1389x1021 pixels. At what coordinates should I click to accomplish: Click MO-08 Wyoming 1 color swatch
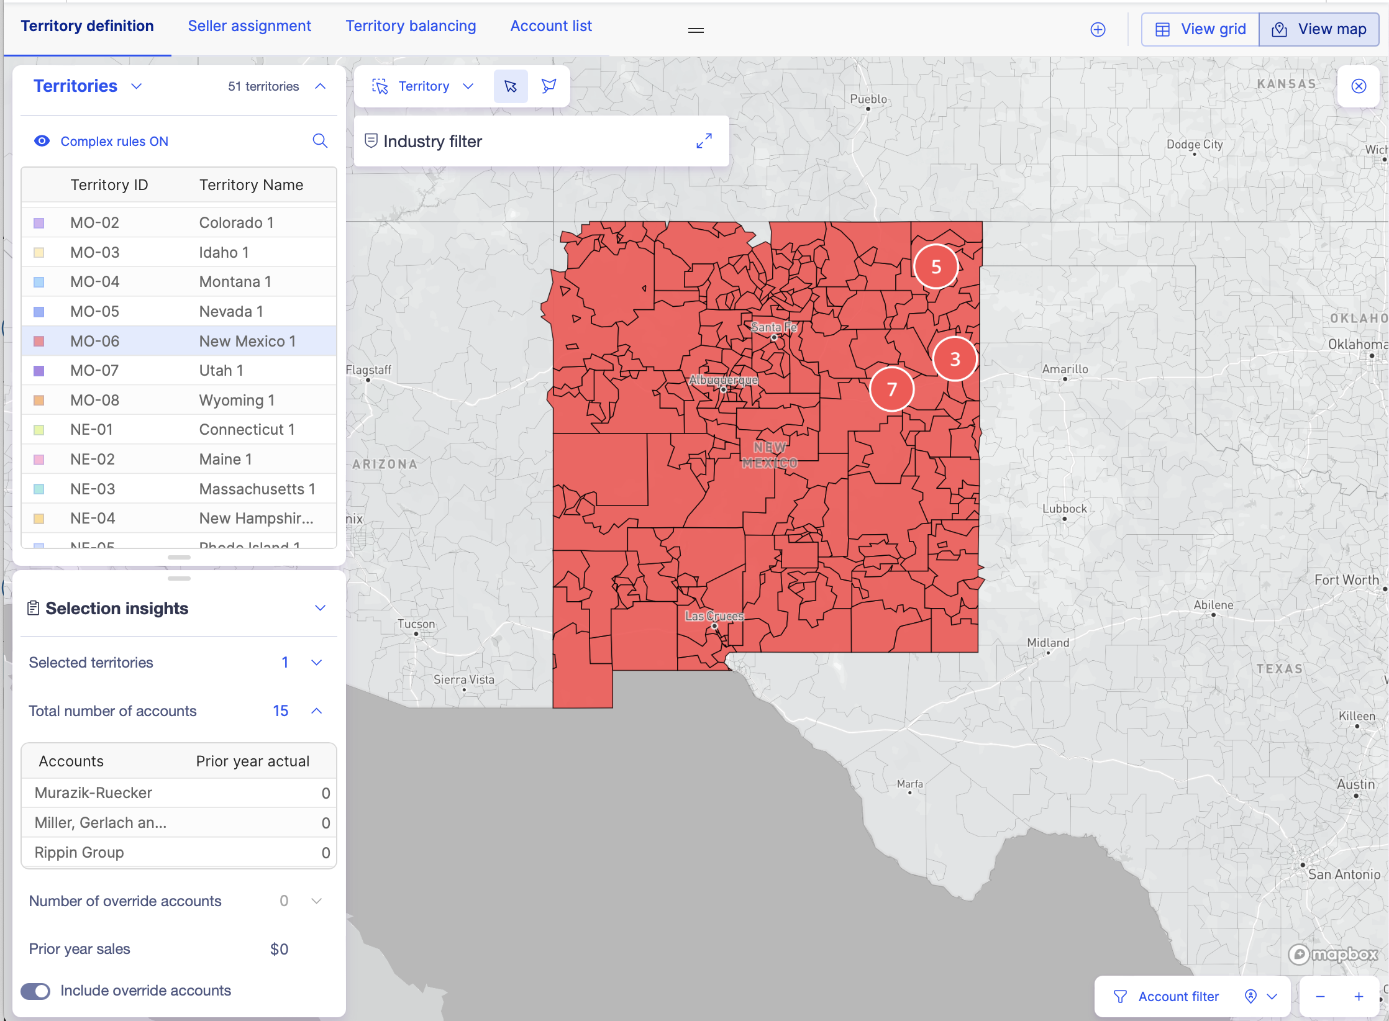39,401
